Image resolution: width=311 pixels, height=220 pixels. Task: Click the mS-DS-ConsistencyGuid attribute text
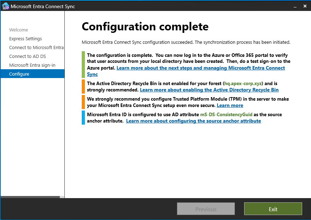[x=226, y=115]
